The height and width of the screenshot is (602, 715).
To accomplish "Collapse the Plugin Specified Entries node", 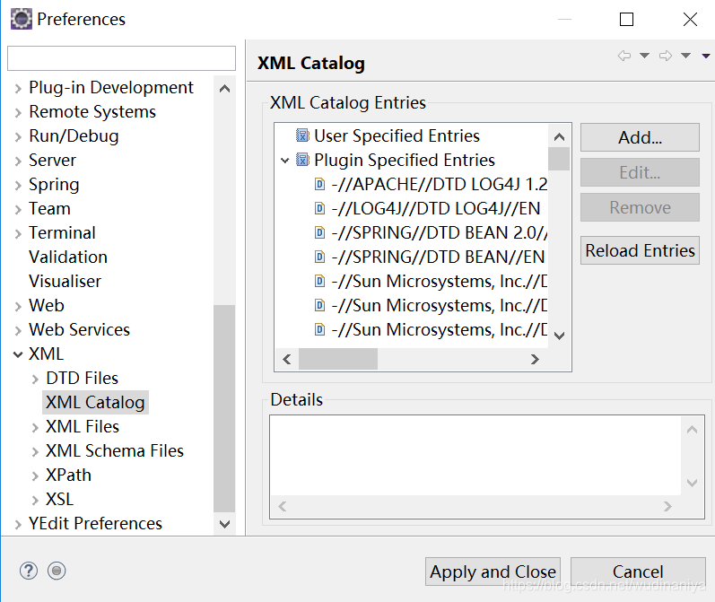I will 285,160.
